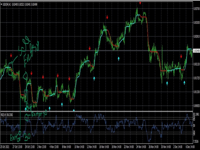Select the cyan buy arrow below the 30 Nov low
200x150 pixels.
coord(167,83)
